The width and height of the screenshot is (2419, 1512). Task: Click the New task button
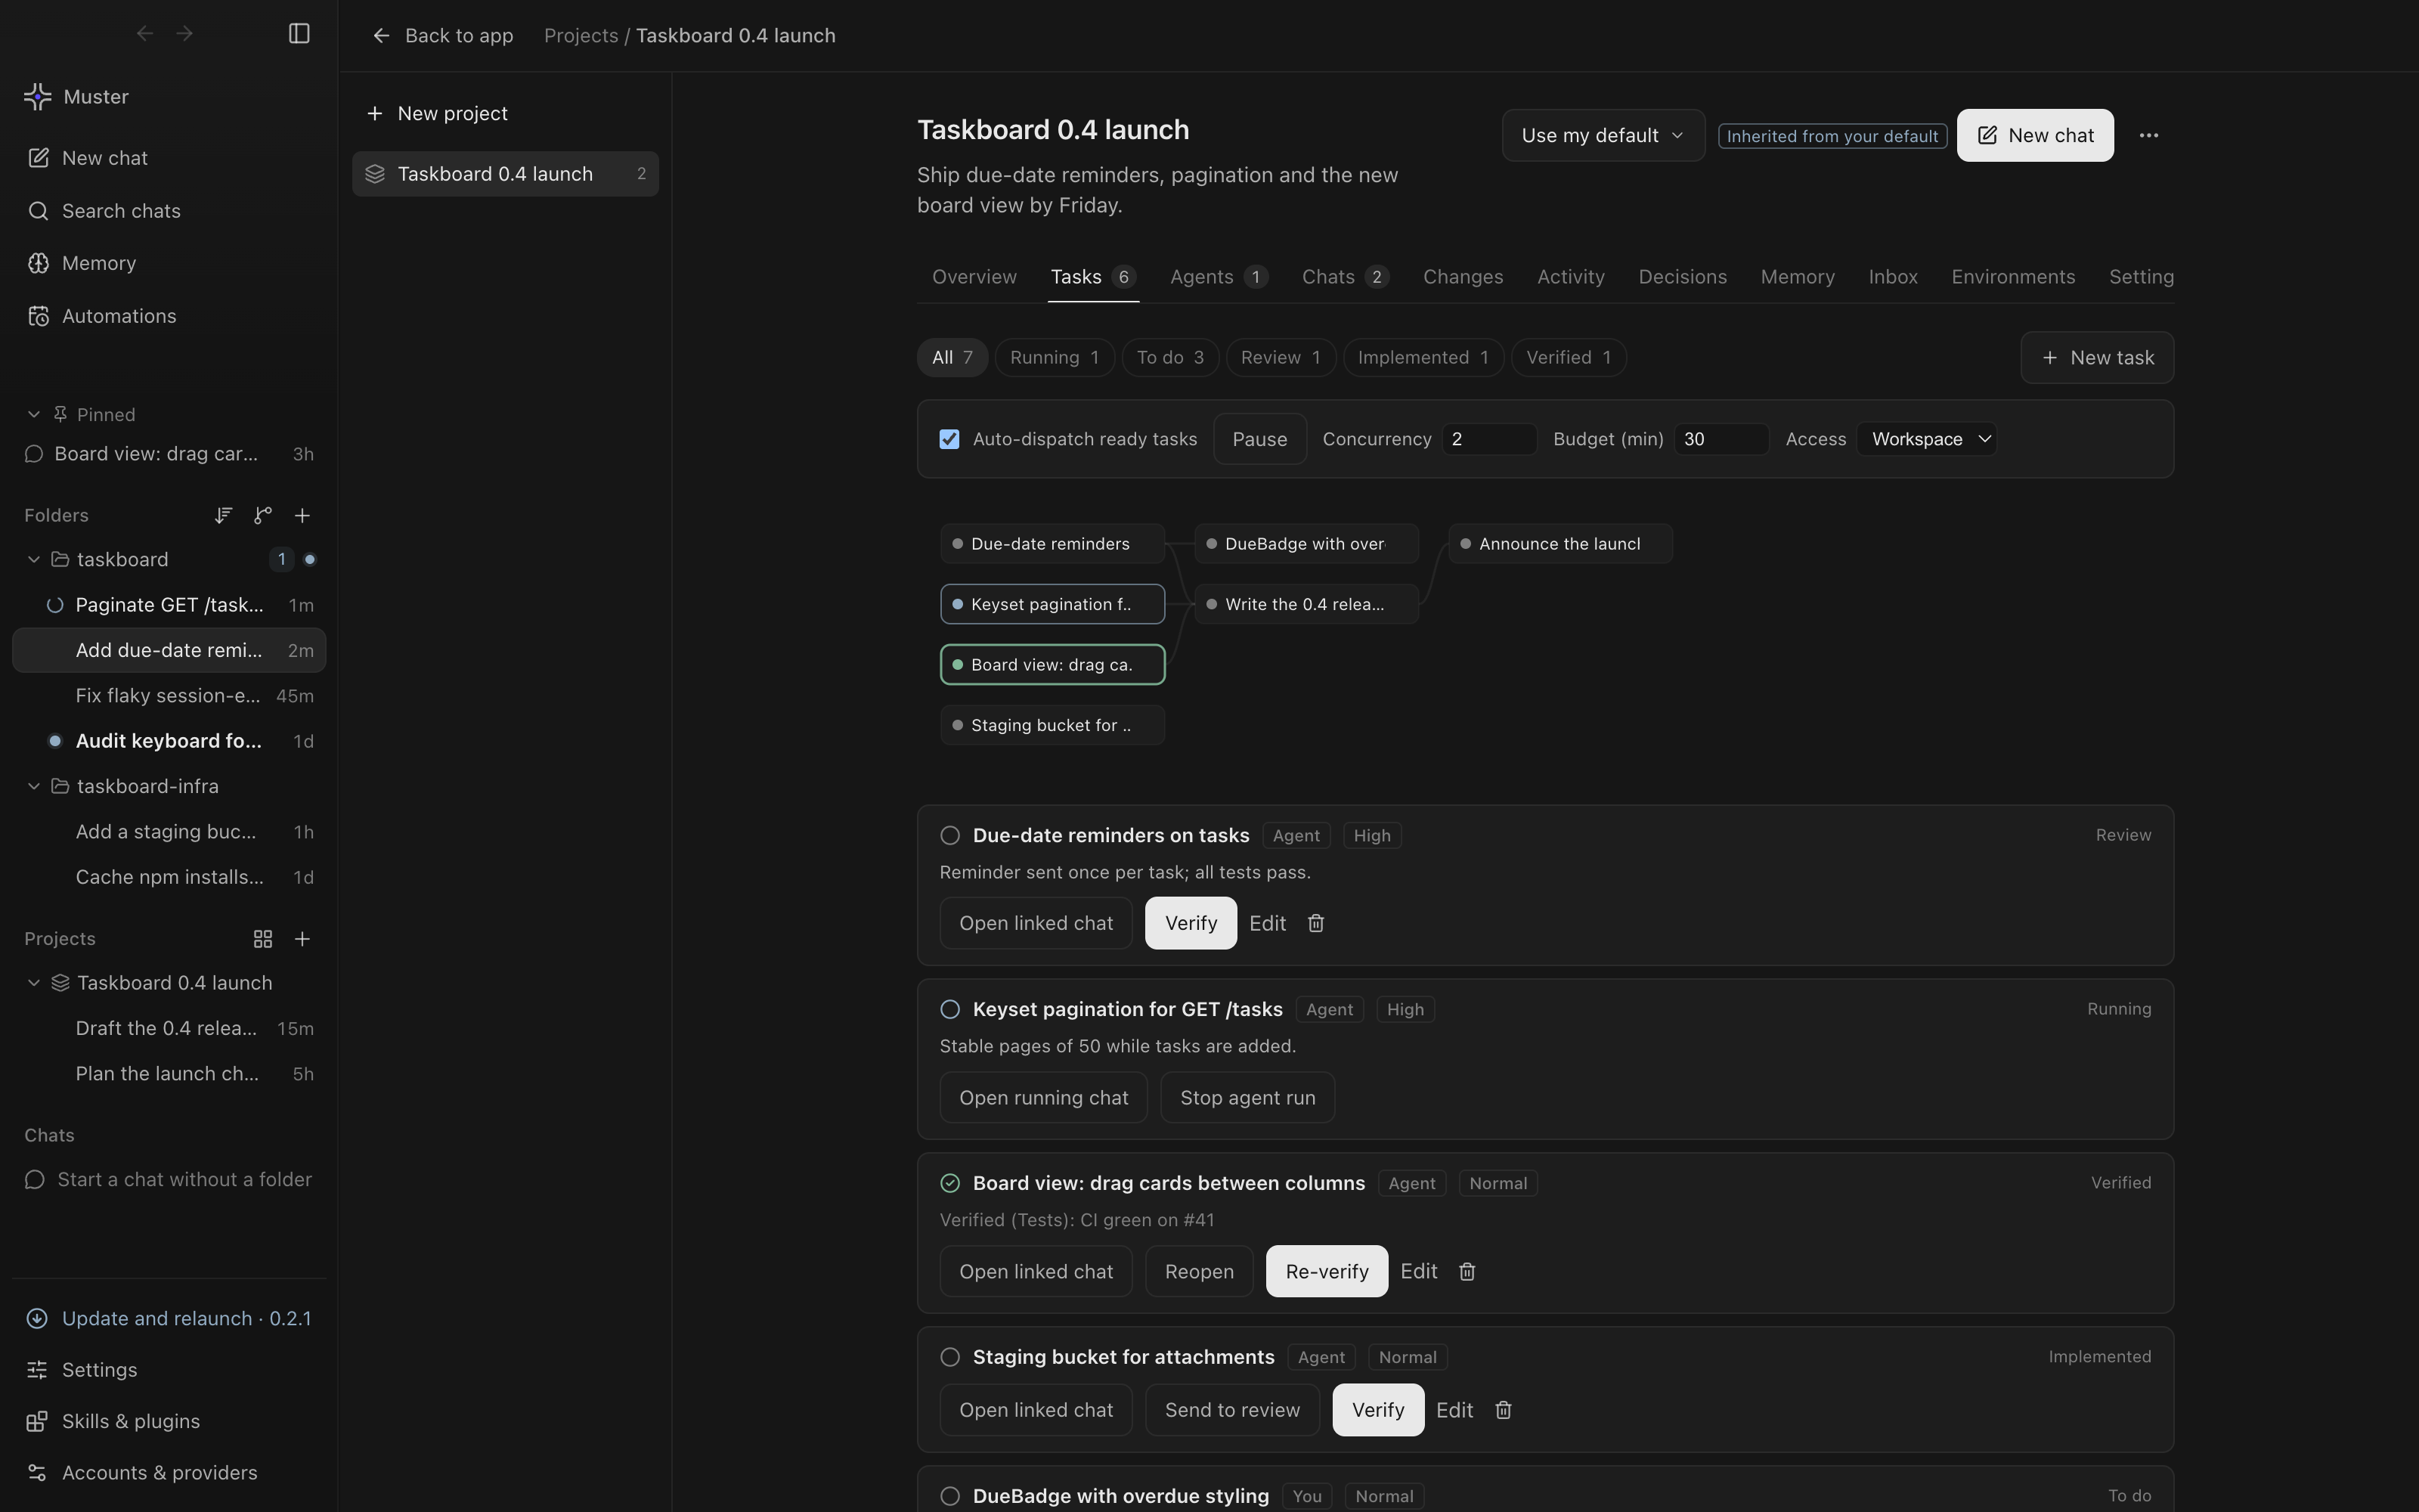pyautogui.click(x=2096, y=357)
